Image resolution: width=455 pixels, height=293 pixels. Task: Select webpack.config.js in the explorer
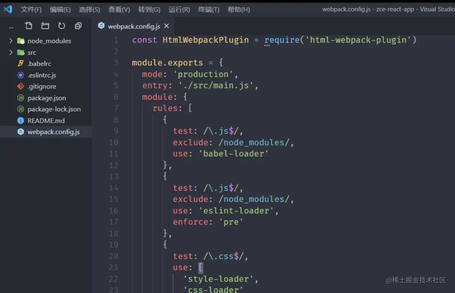[x=46, y=132]
